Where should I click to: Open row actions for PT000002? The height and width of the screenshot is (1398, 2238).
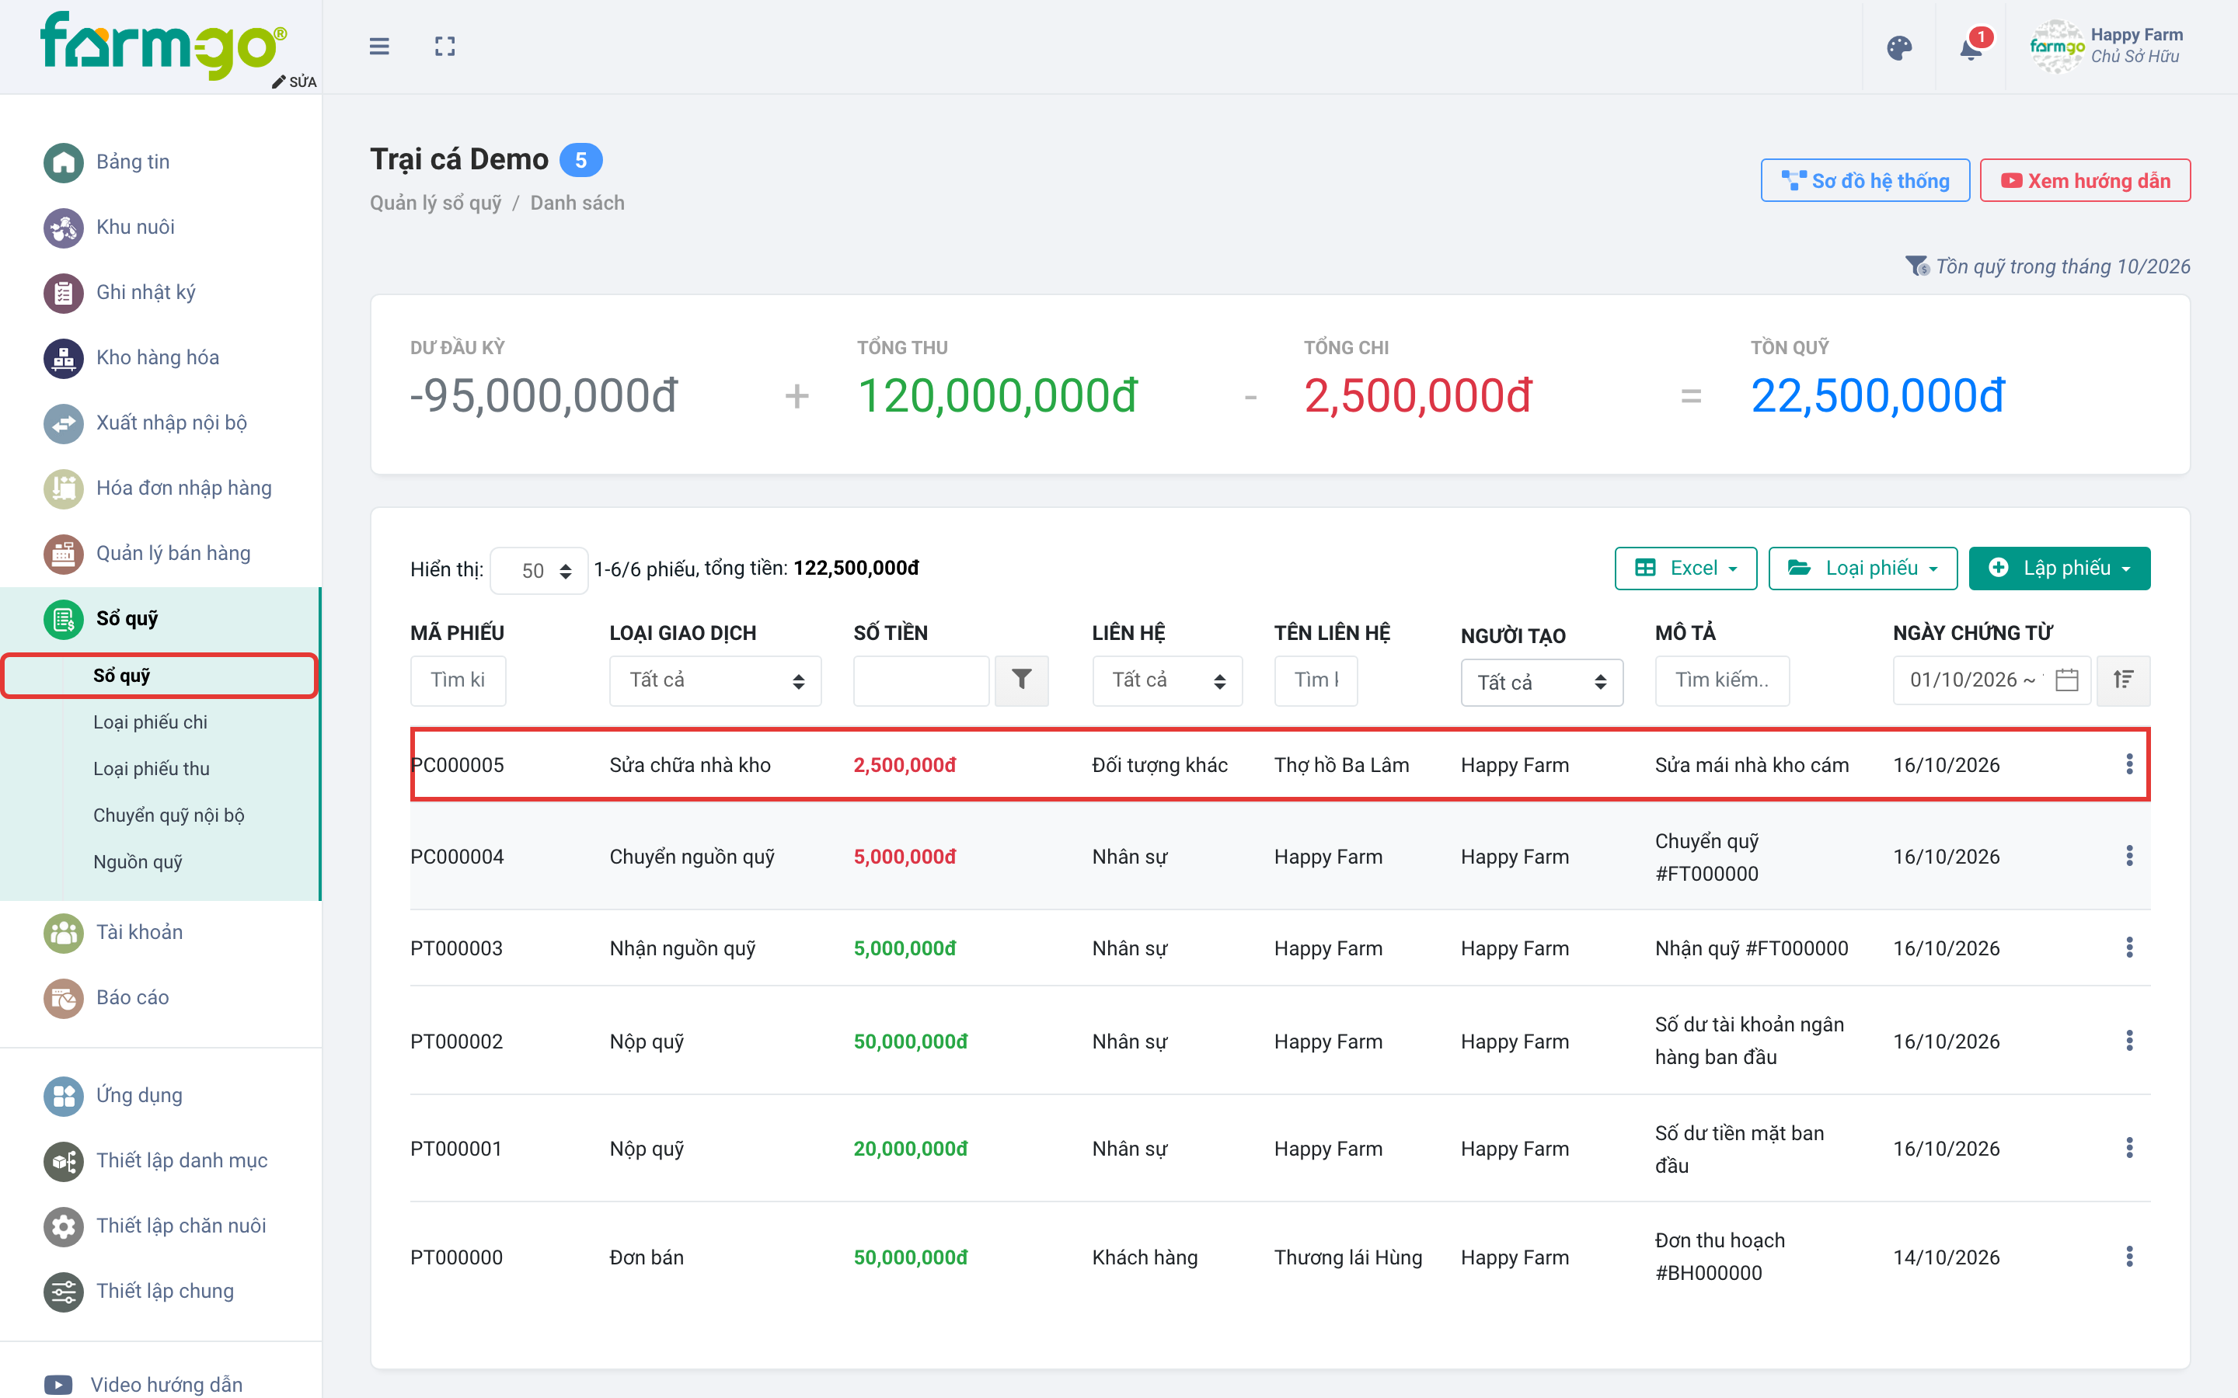tap(2129, 1040)
